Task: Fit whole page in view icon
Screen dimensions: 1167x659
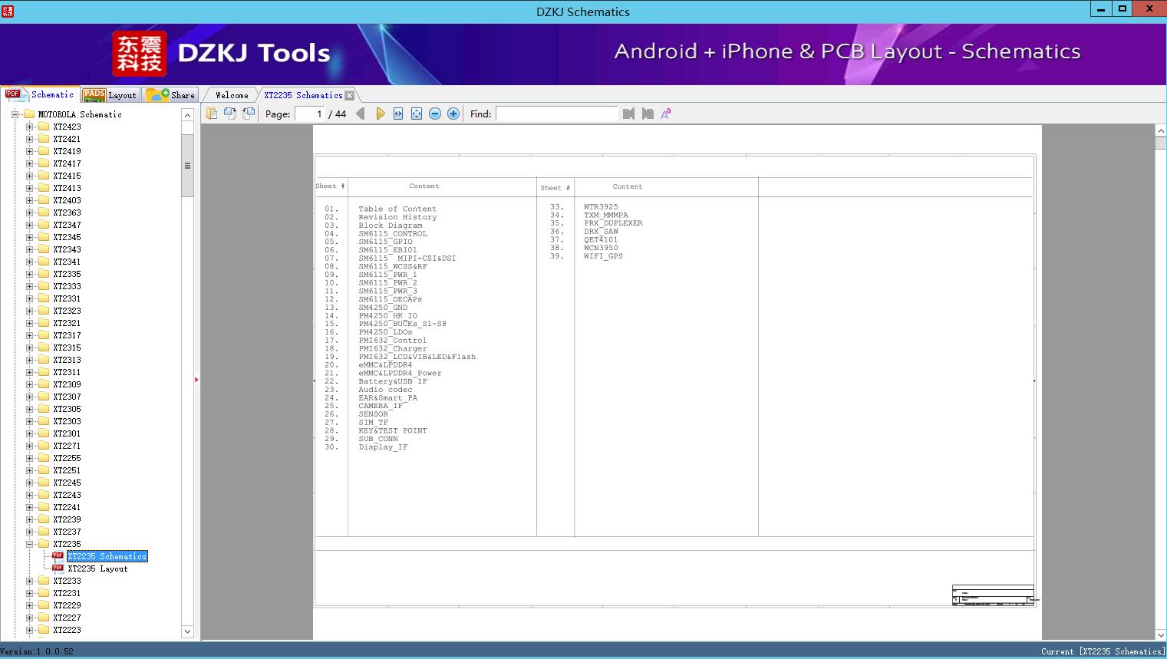Action: 417,114
